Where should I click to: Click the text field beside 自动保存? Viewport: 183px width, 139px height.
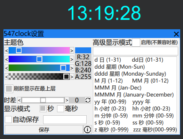coord(65,119)
